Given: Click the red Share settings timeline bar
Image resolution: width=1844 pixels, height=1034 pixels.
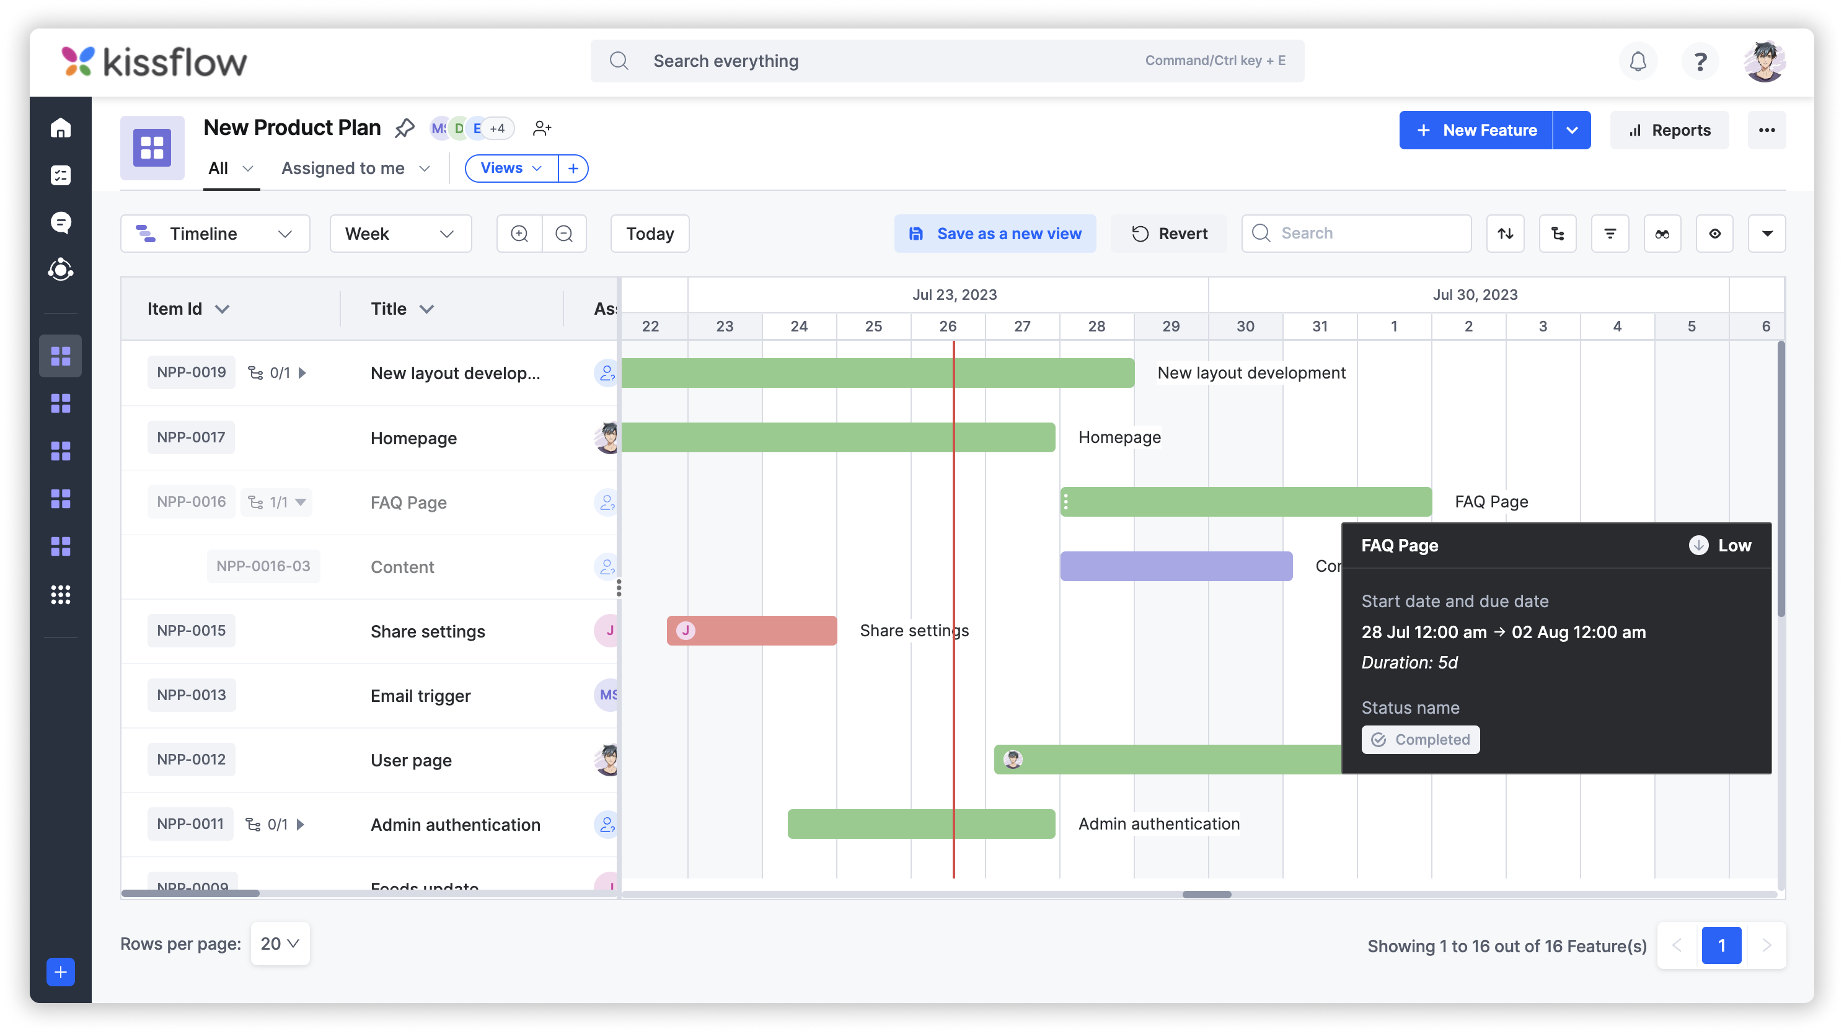Looking at the screenshot, I should coord(752,631).
